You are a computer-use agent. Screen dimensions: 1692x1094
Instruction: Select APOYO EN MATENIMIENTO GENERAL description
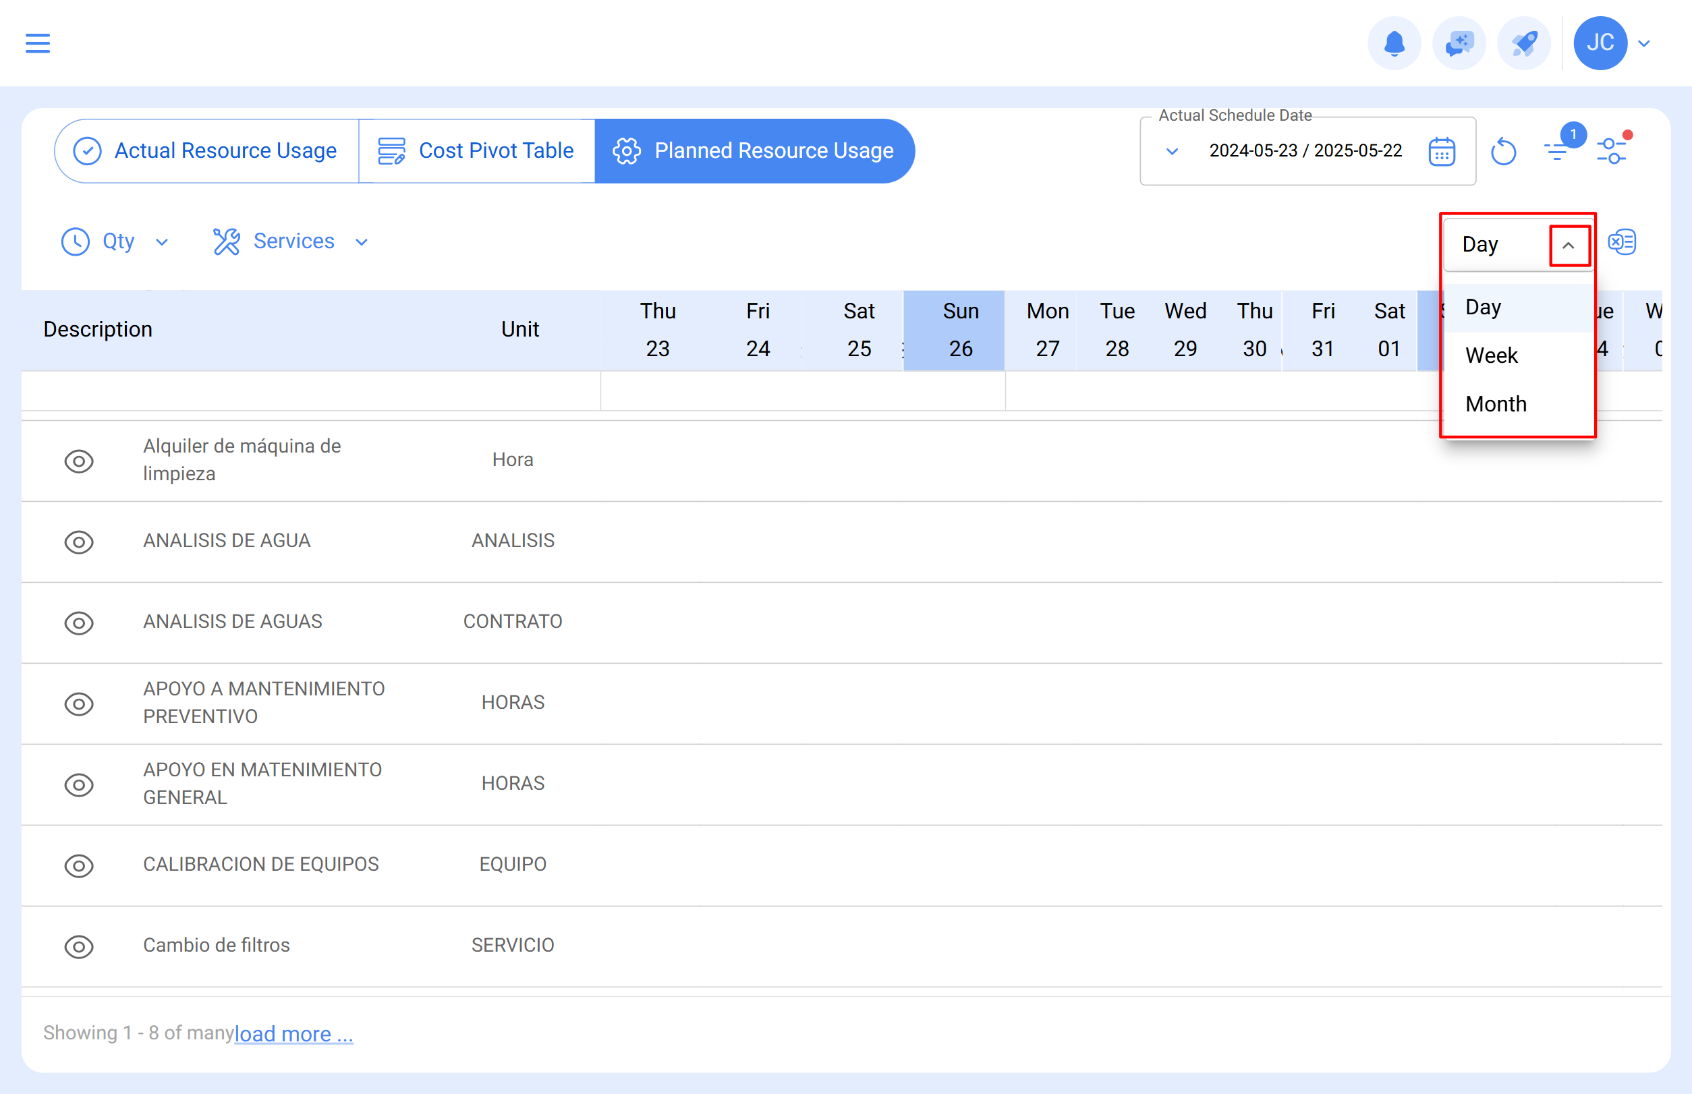click(x=262, y=784)
